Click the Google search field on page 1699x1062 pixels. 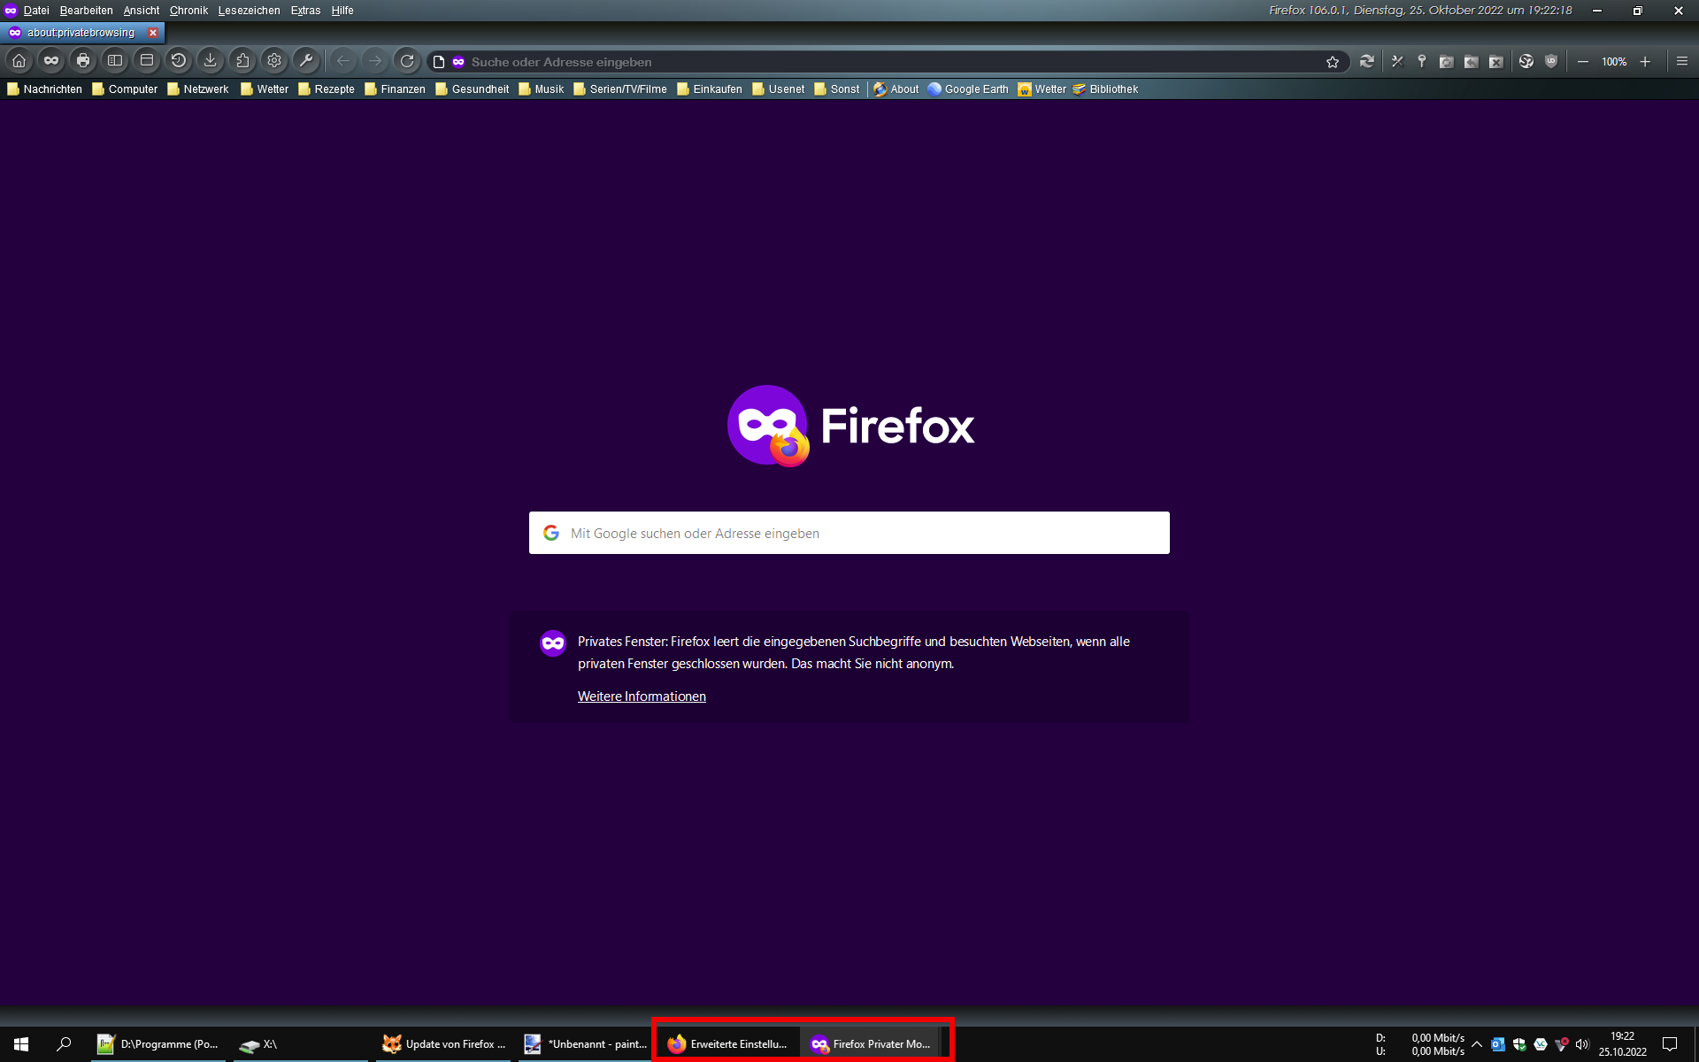click(849, 533)
